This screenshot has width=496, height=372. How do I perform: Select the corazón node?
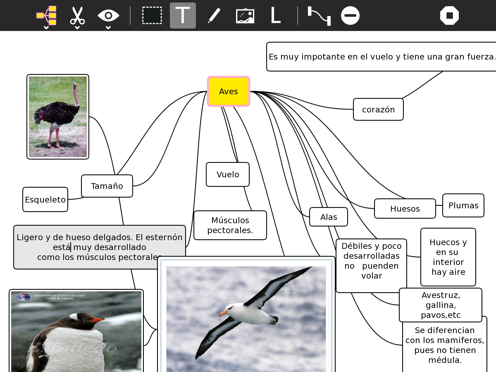tap(378, 110)
